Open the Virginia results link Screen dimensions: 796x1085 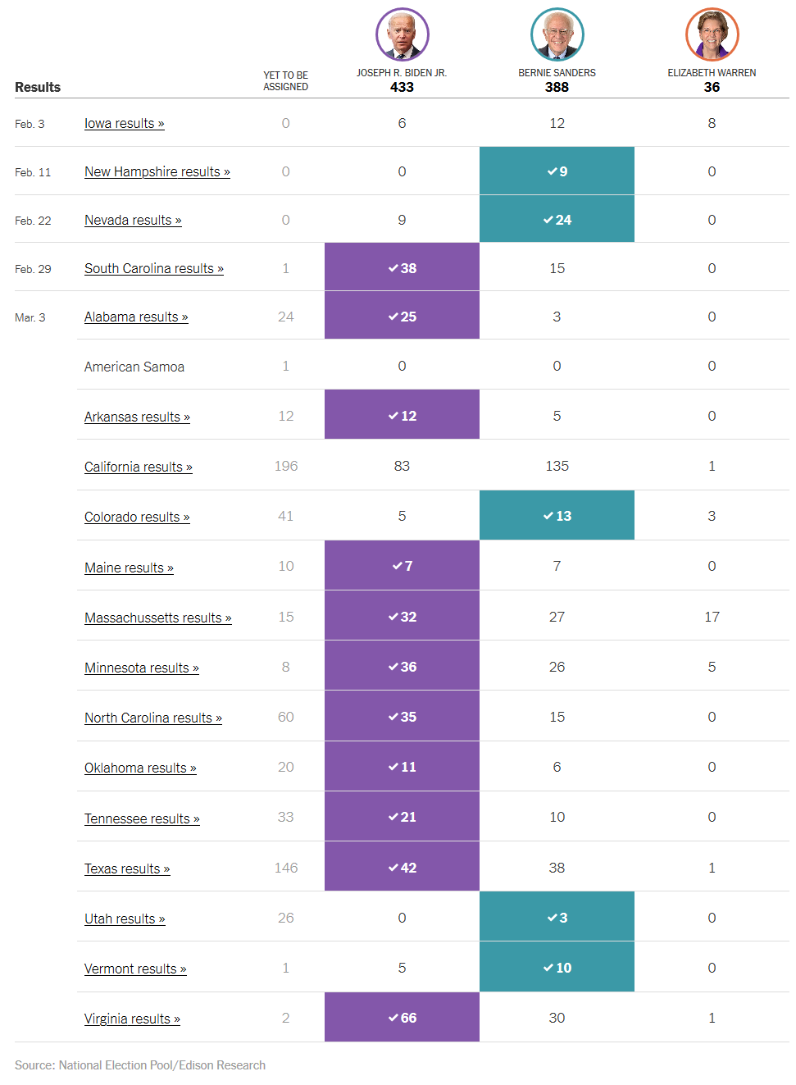[x=132, y=1019]
